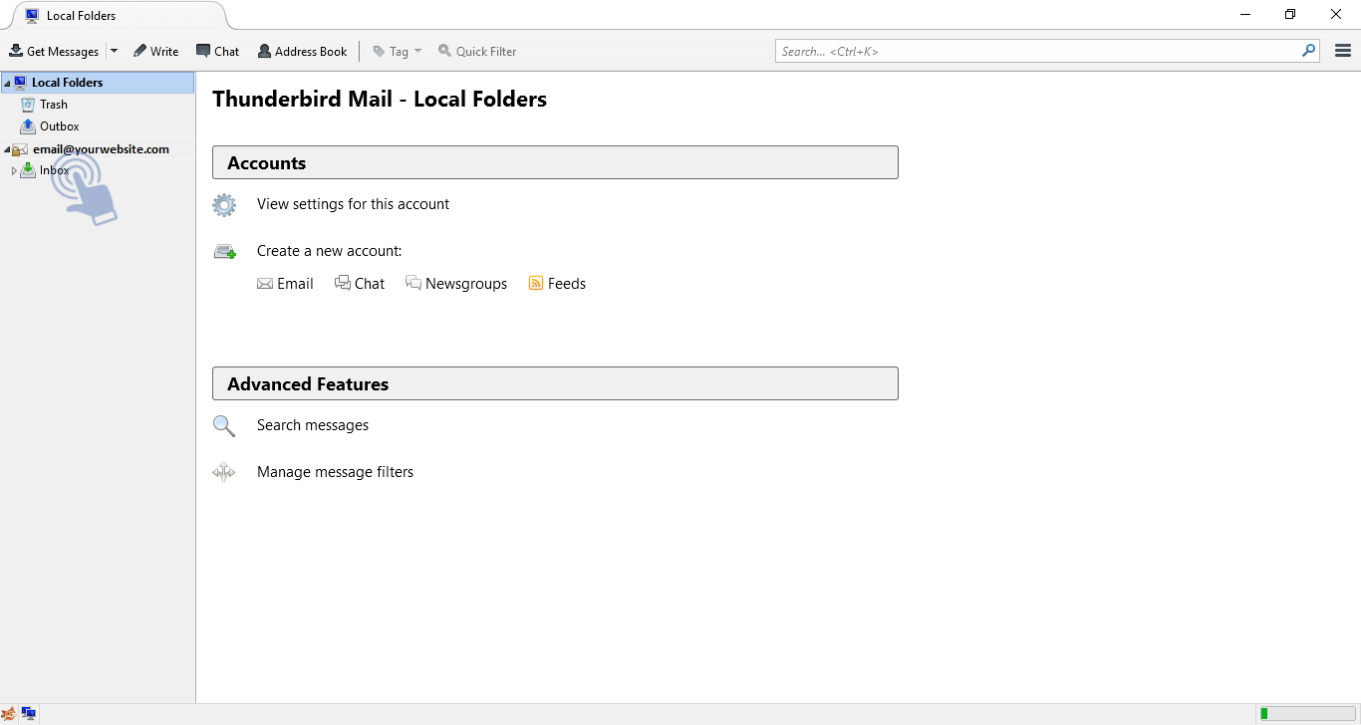Click the Search messages magnifier icon
The height and width of the screenshot is (725, 1361).
224,426
